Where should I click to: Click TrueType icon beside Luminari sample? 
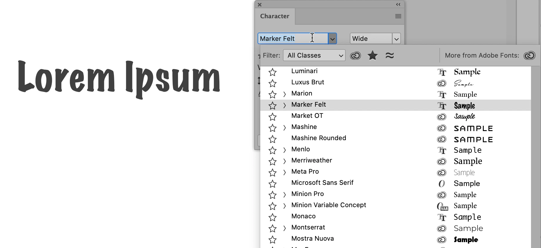pyautogui.click(x=442, y=72)
